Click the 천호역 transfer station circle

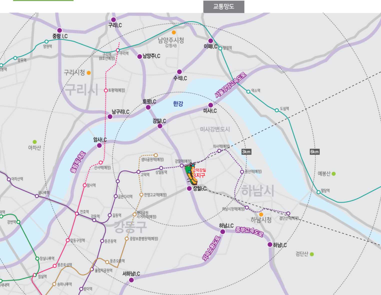[77, 214]
